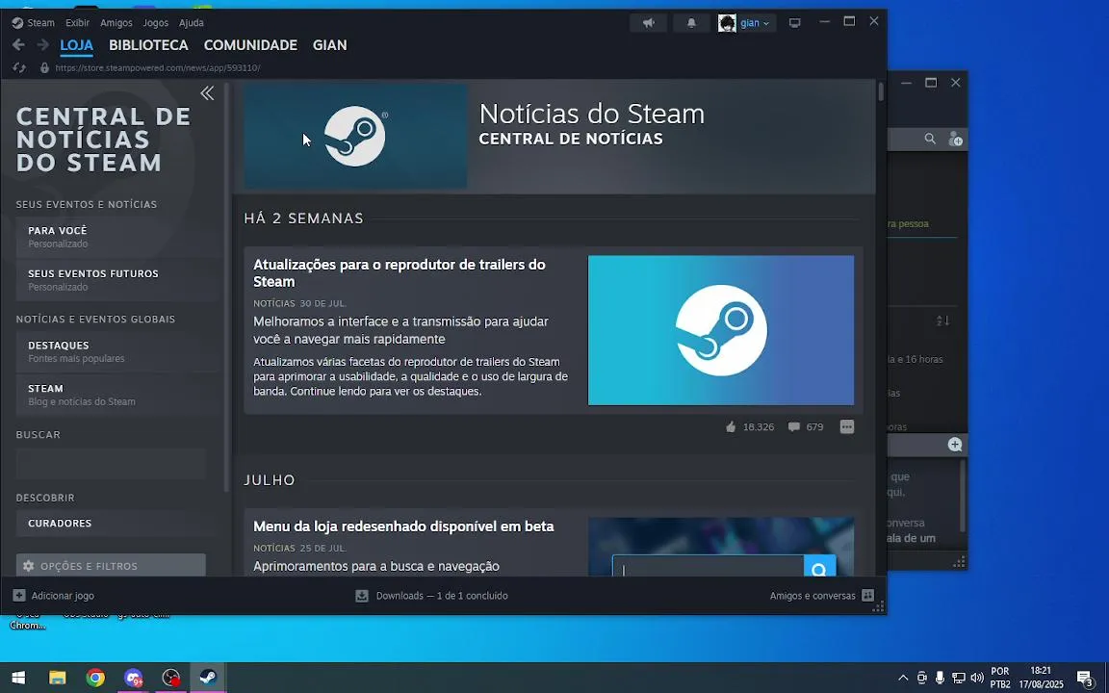This screenshot has width=1109, height=693.
Task: Click the POR PTB2 language indicator
Action: [1000, 678]
